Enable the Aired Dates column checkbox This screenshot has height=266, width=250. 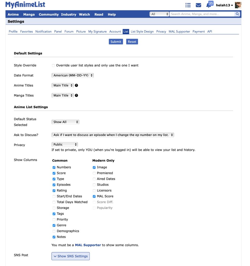click(x=94, y=179)
